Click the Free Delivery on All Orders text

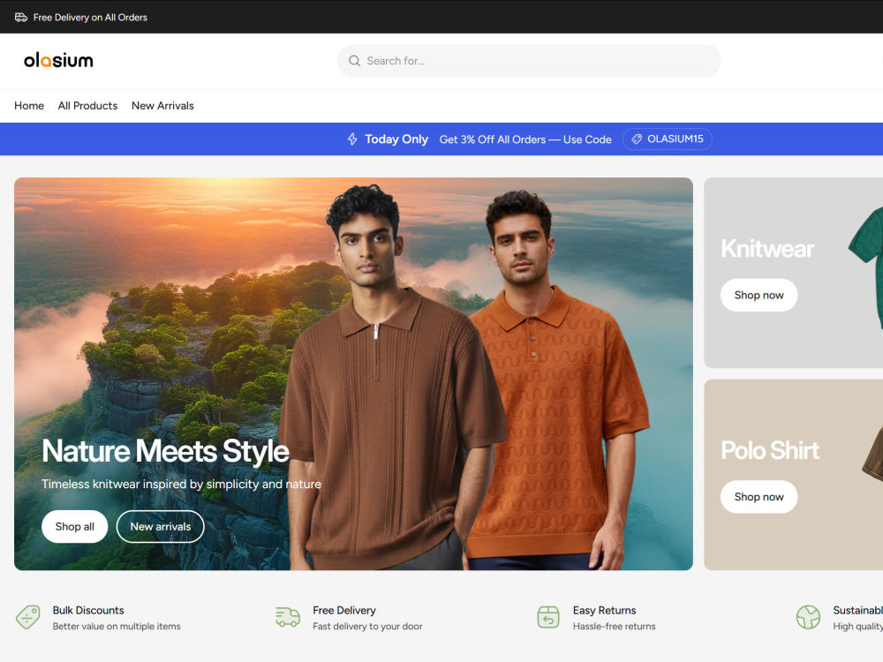[90, 18]
